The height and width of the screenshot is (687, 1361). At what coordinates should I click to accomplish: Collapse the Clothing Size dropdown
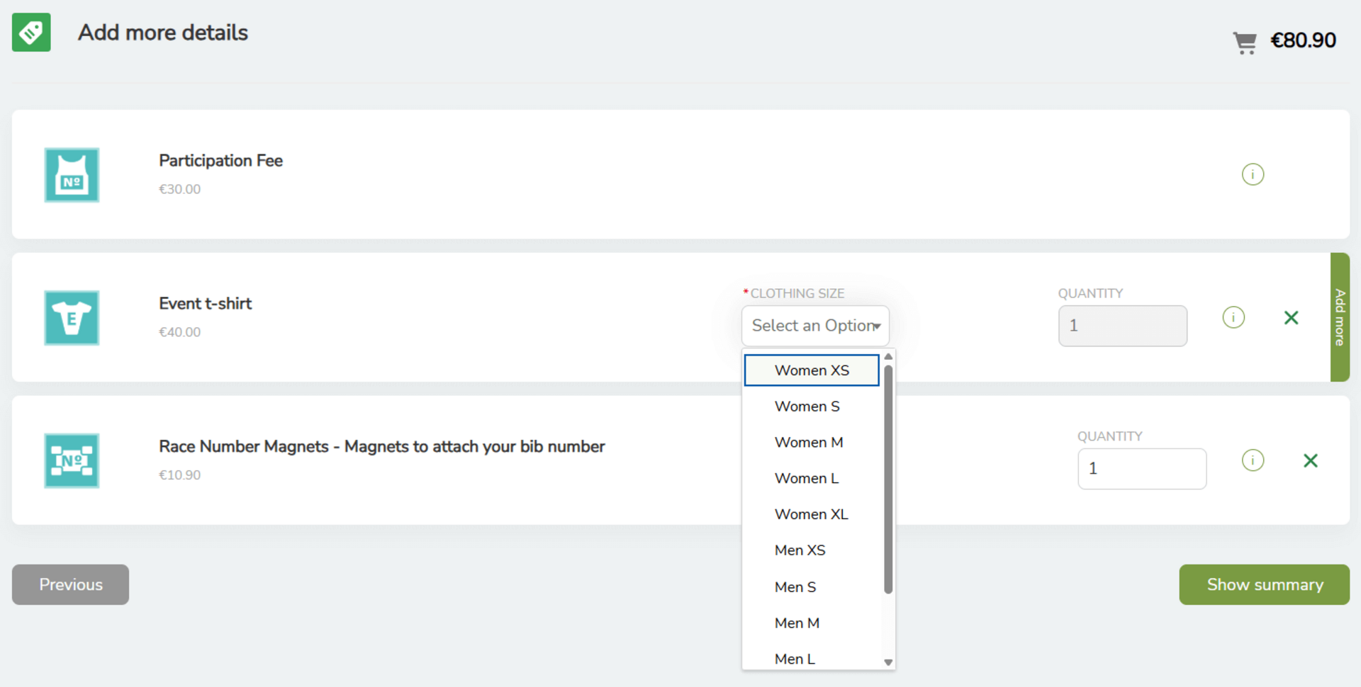815,326
